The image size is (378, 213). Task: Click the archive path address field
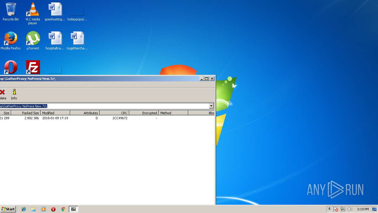pos(105,106)
